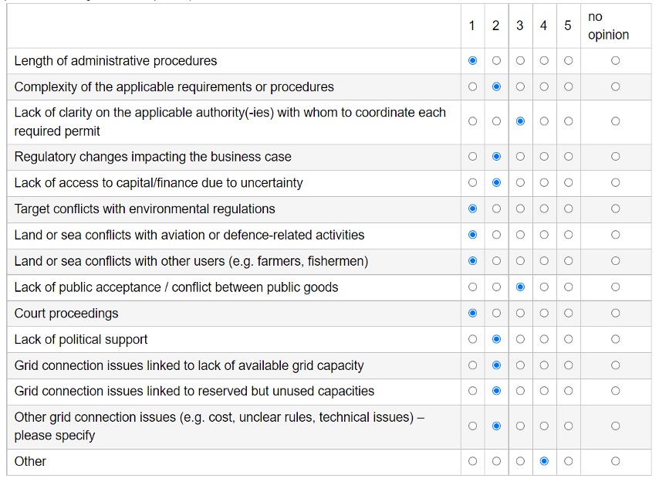This screenshot has height=482, width=659.
Task: Choose 1 for Lack of public acceptance
Action: (x=472, y=287)
